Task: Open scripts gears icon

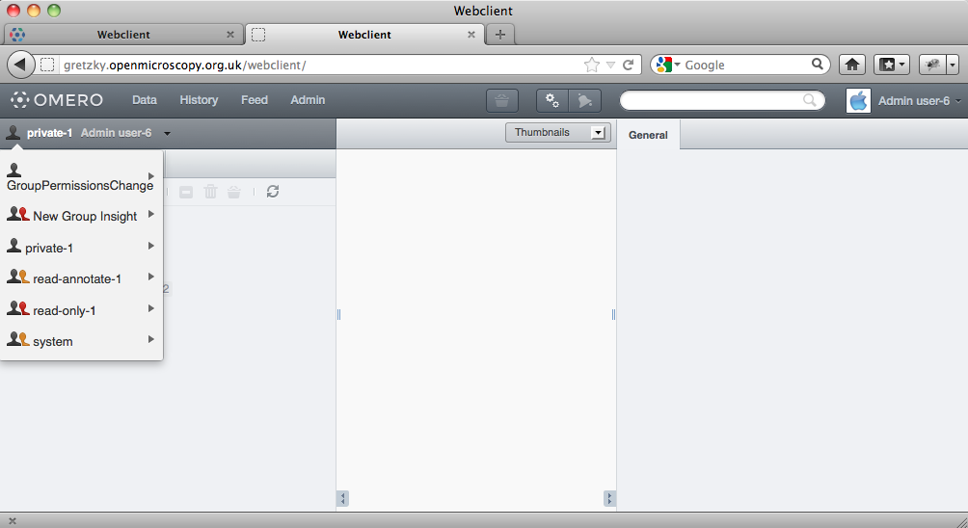Action: click(552, 100)
